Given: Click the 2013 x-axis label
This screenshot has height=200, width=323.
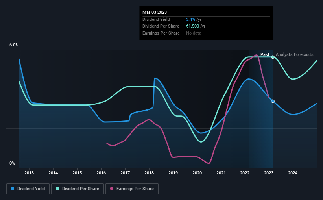Looking at the screenshot, I should point(29,173).
